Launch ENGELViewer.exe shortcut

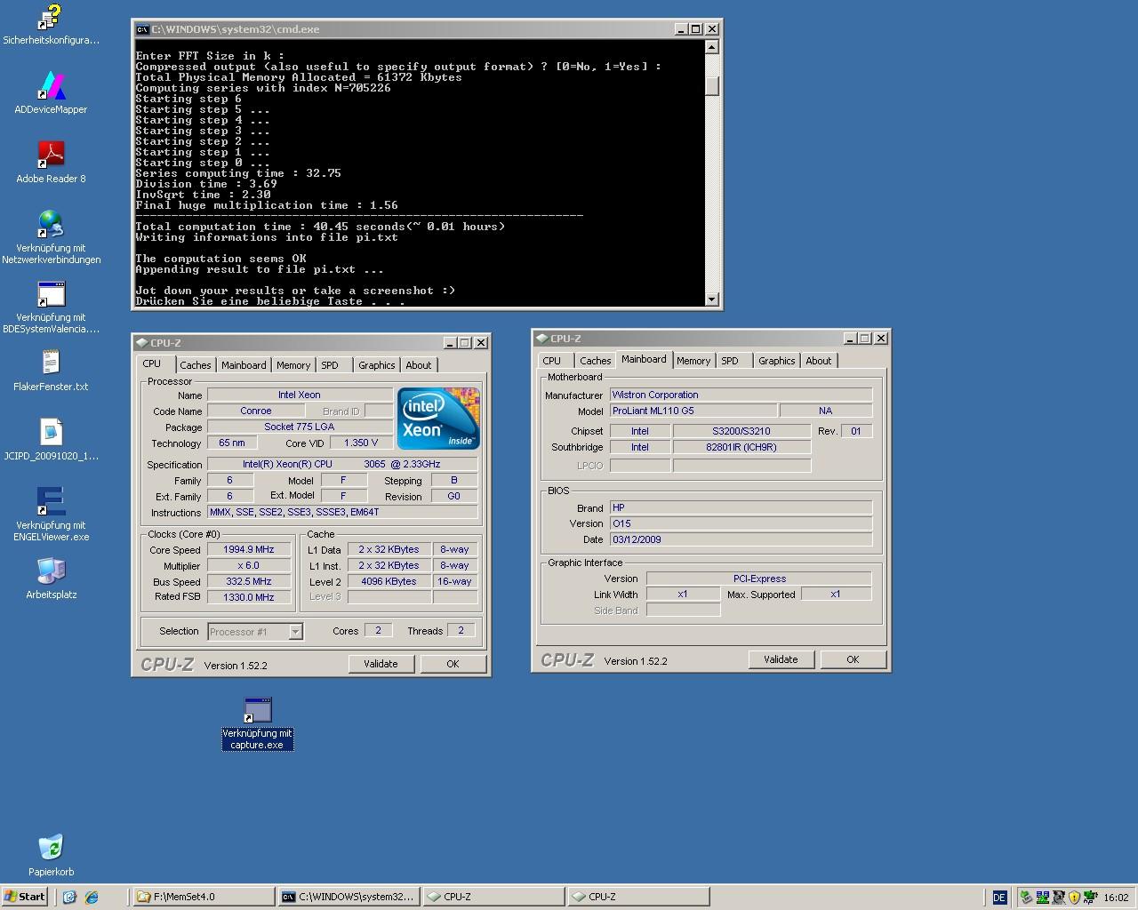point(51,501)
